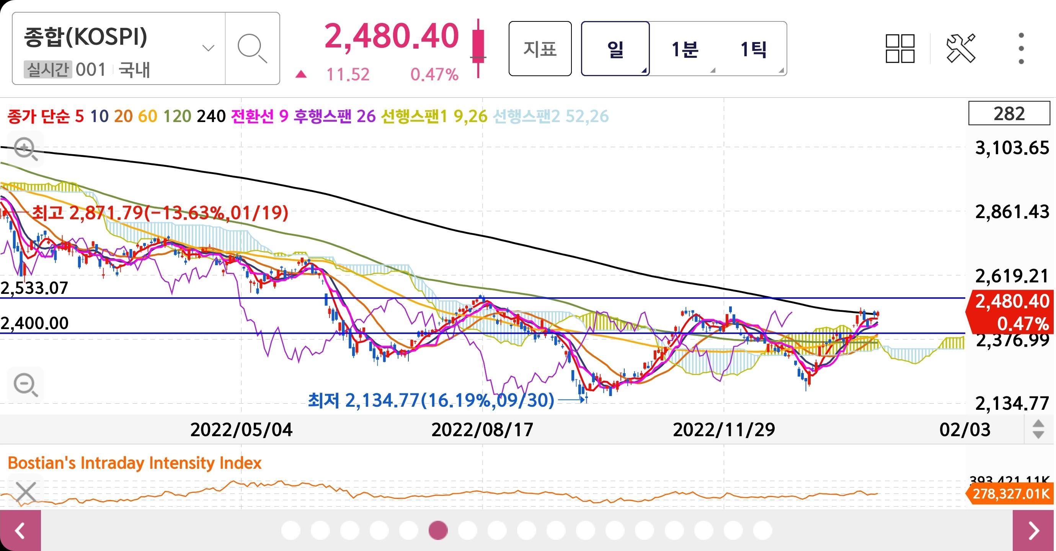Click the chart pane resize up-down arrows

(x=1038, y=429)
